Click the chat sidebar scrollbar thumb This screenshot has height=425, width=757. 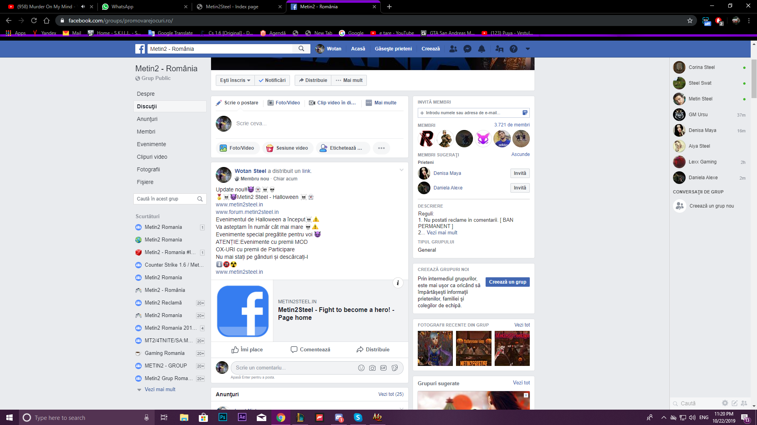coord(753,79)
